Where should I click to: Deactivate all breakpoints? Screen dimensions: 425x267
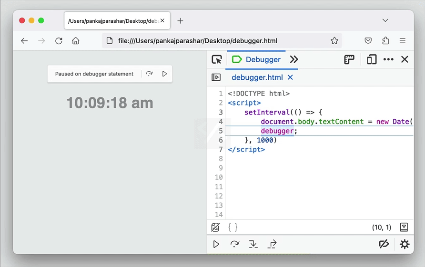pos(384,244)
